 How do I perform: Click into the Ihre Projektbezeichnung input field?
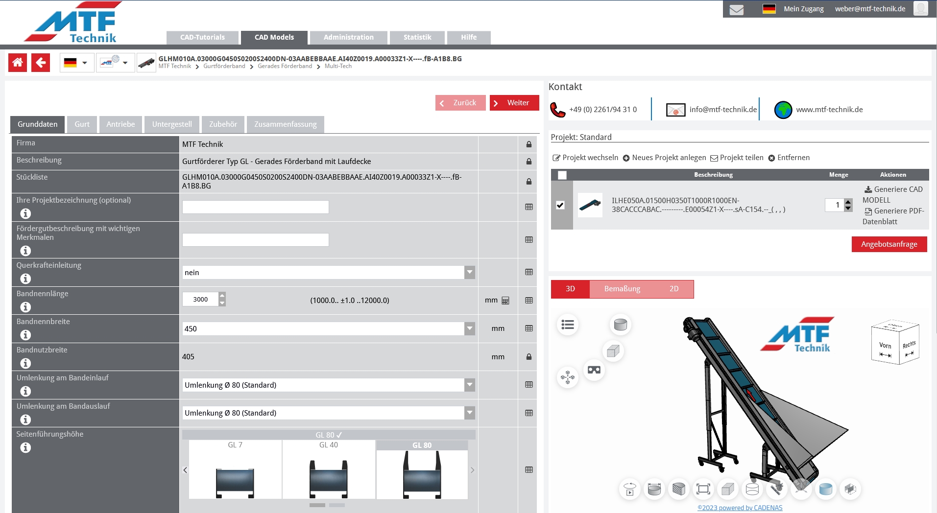pos(255,207)
